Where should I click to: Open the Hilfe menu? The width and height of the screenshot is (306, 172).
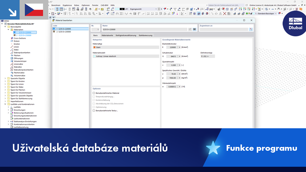tap(113, 5)
